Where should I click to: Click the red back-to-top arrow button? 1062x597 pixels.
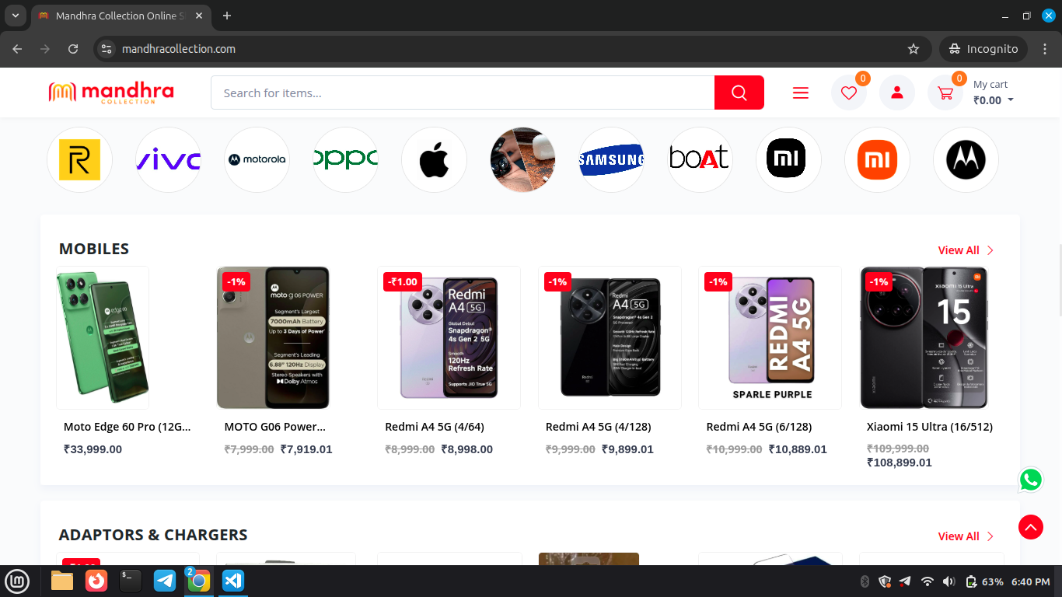point(1031,527)
